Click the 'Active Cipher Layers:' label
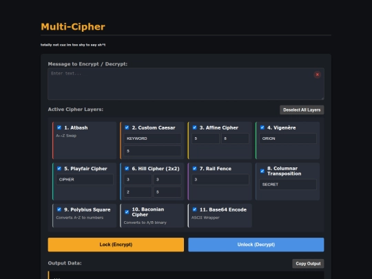 click(x=76, y=110)
